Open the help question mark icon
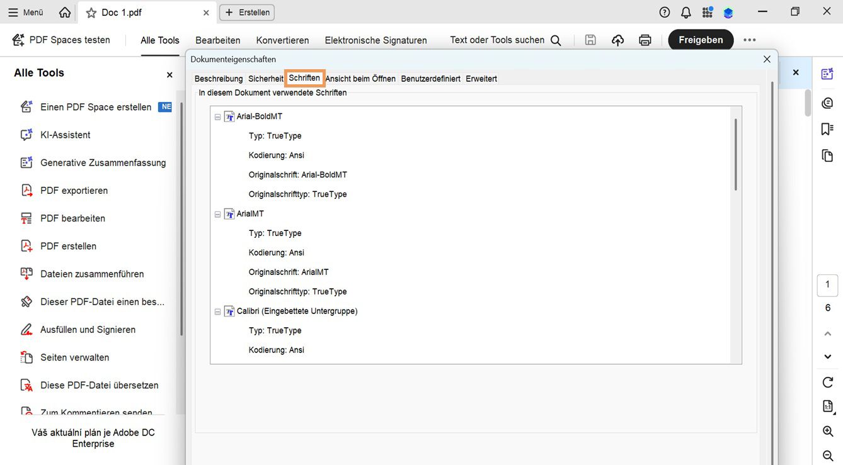 [665, 13]
